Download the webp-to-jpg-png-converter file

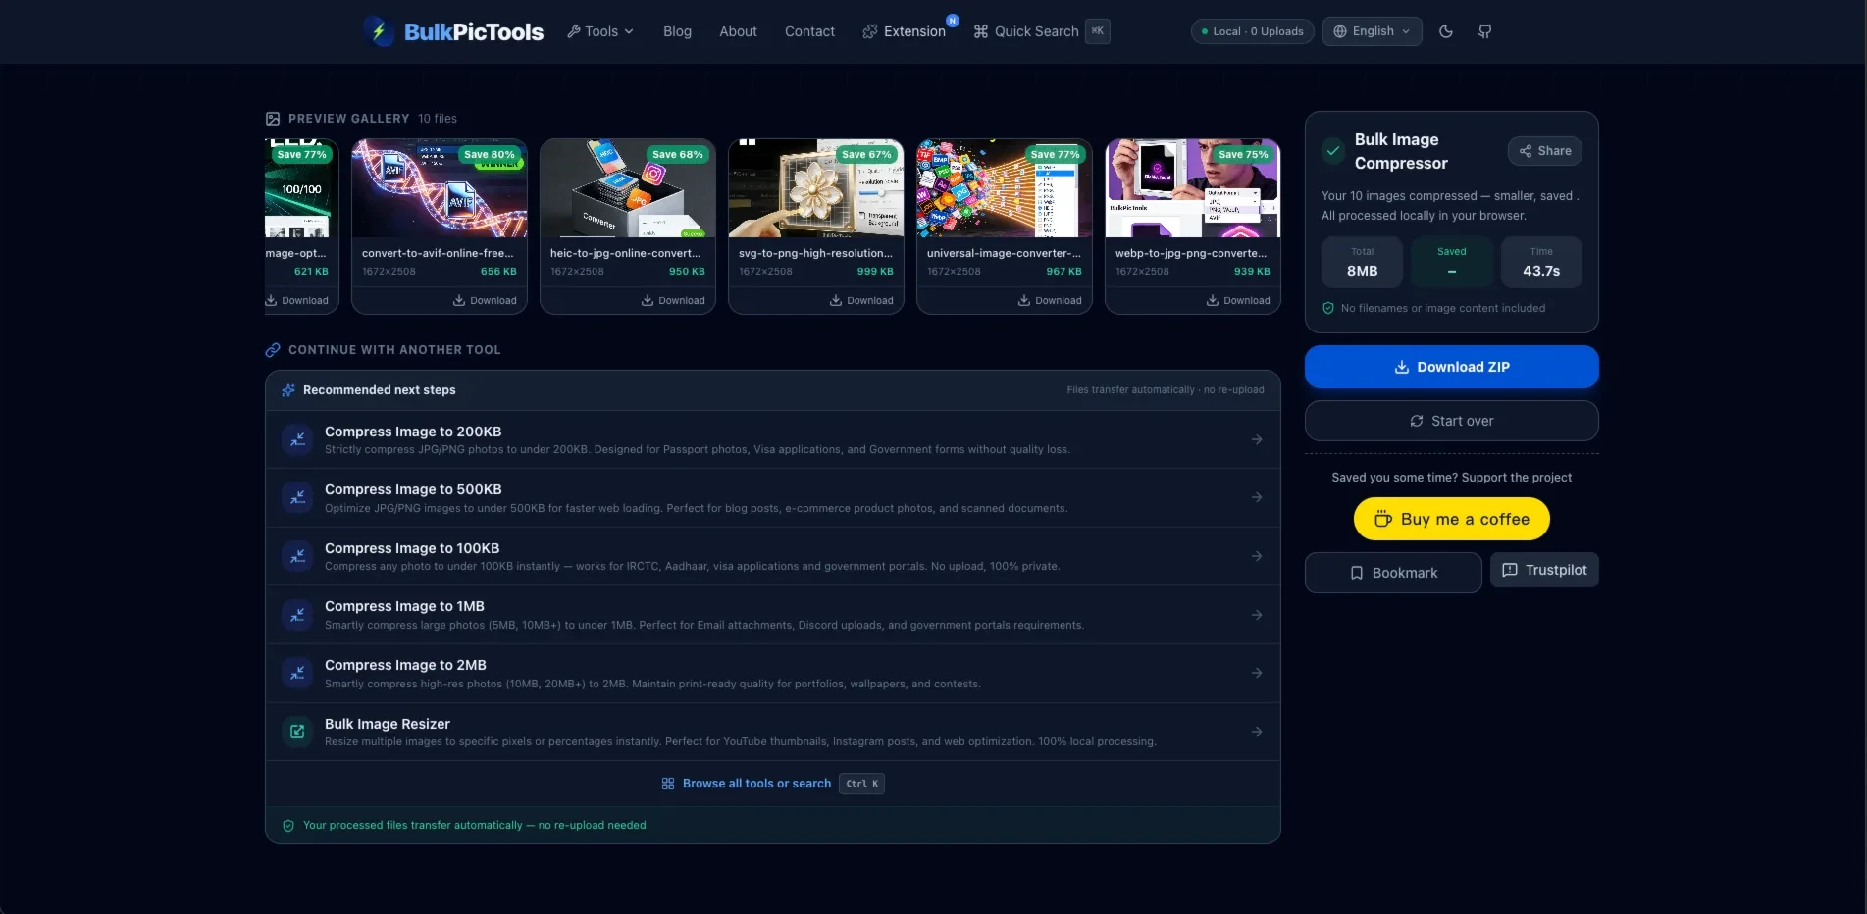coord(1238,300)
